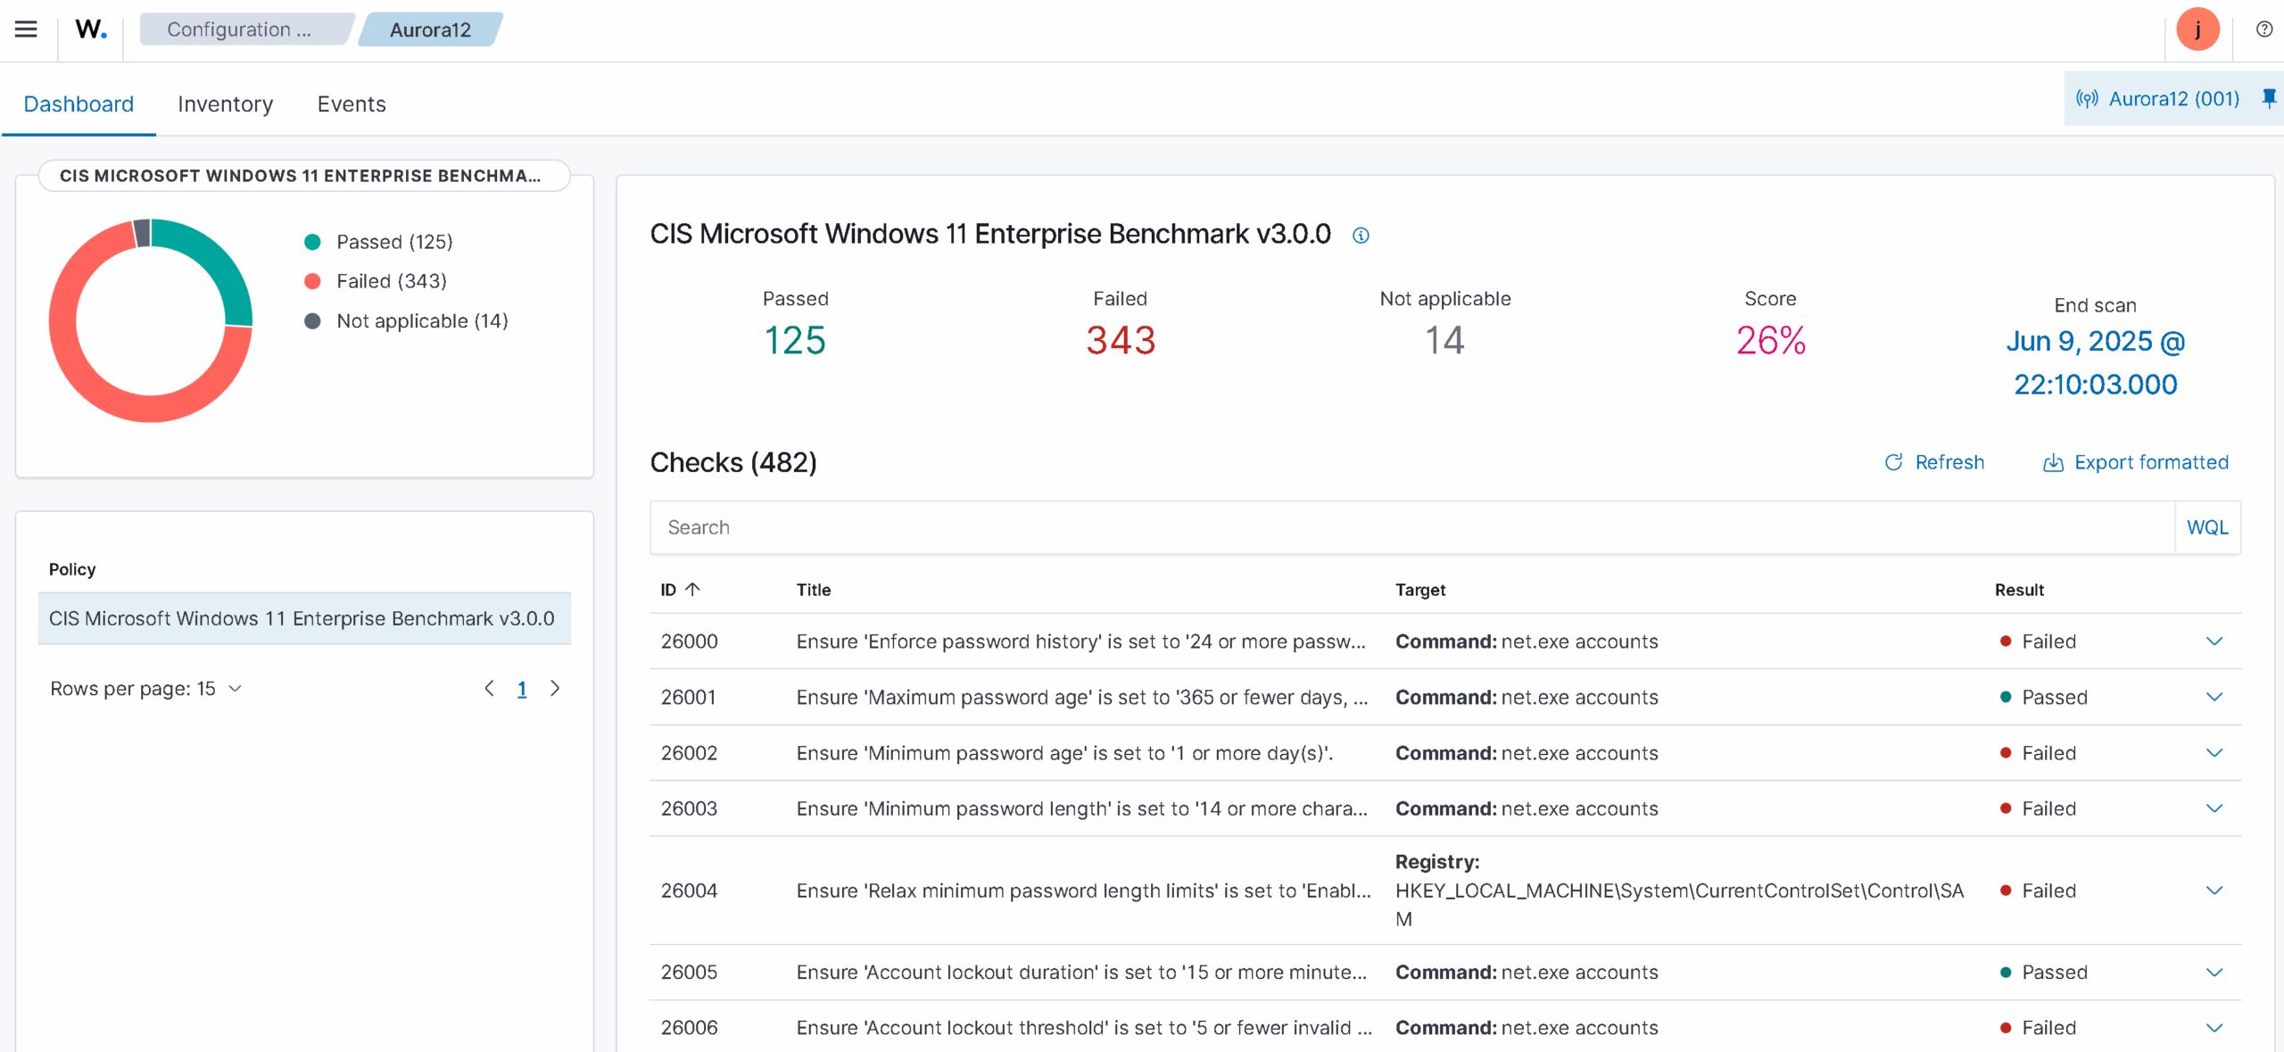Open the hamburger navigation menu
2284x1052 pixels.
point(26,29)
